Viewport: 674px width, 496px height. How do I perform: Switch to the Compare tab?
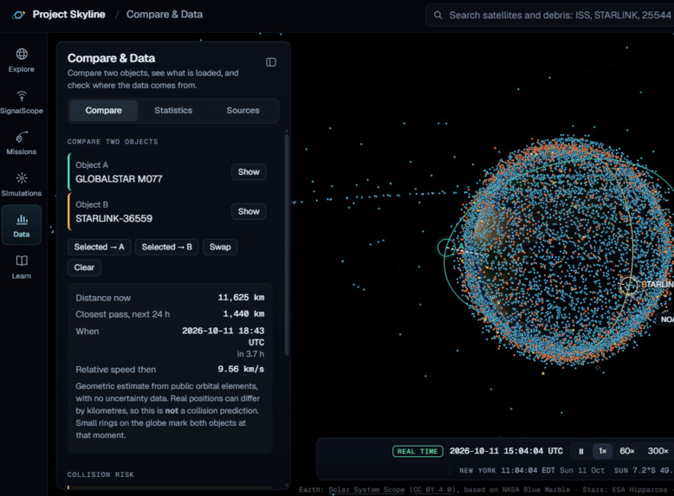(x=104, y=110)
